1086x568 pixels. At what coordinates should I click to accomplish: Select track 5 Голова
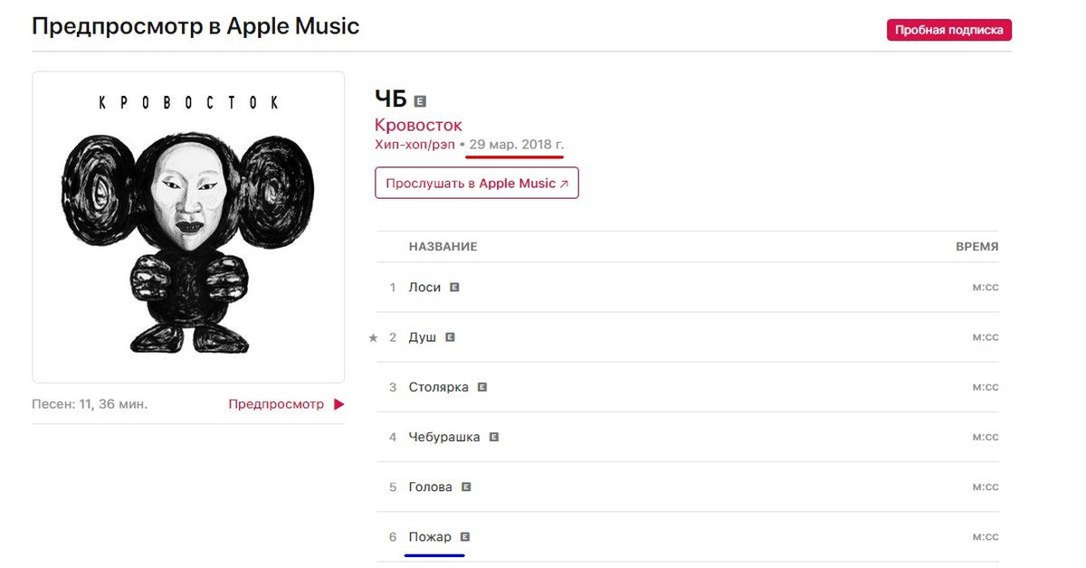click(x=430, y=487)
